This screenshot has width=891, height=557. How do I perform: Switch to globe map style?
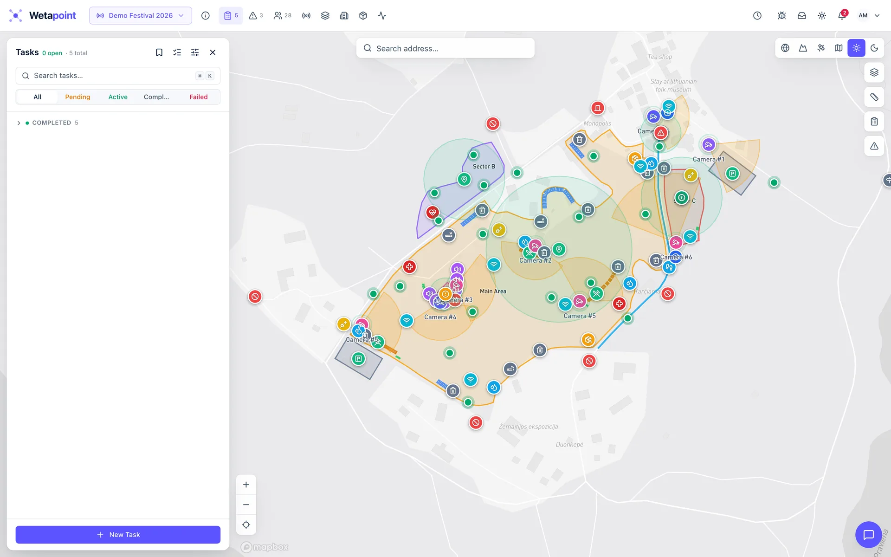(x=785, y=48)
